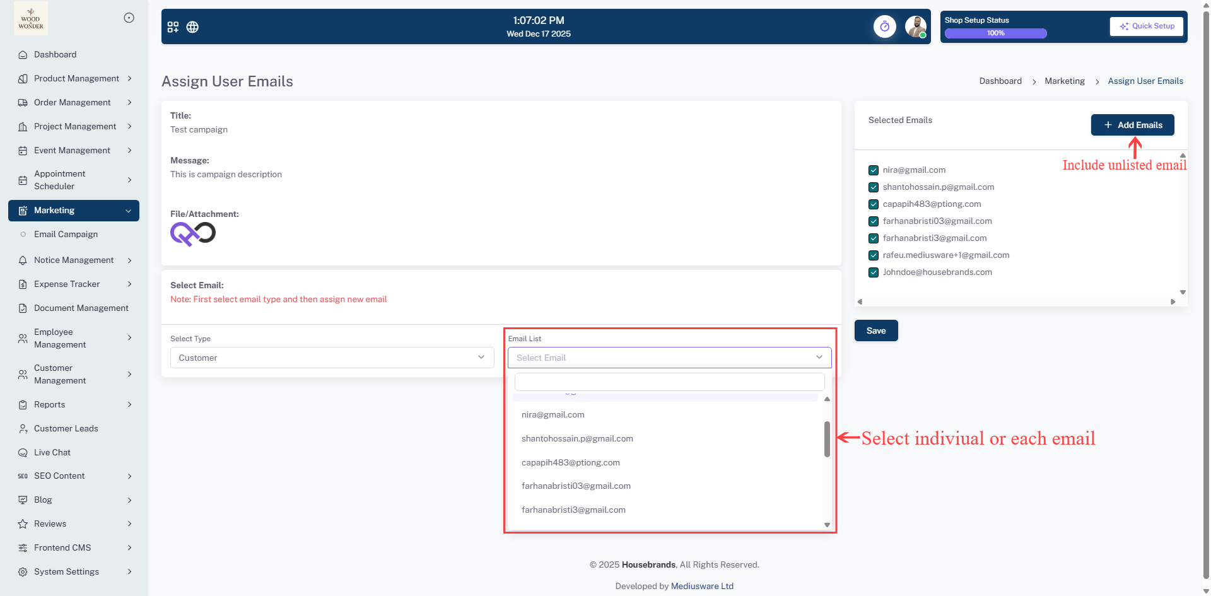Viewport: 1211px width, 596px height.
Task: Click the Wood Wonder logo
Action: [x=31, y=18]
